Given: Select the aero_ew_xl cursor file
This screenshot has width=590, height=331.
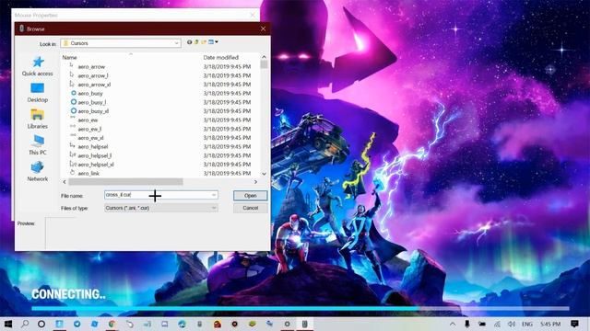Looking at the screenshot, I should click(x=90, y=138).
